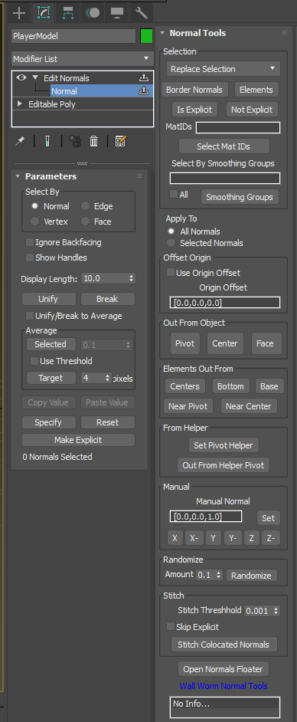Viewport: 297px width, 722px height.
Task: Open Configure Modifier Sets icon
Action: 121,141
